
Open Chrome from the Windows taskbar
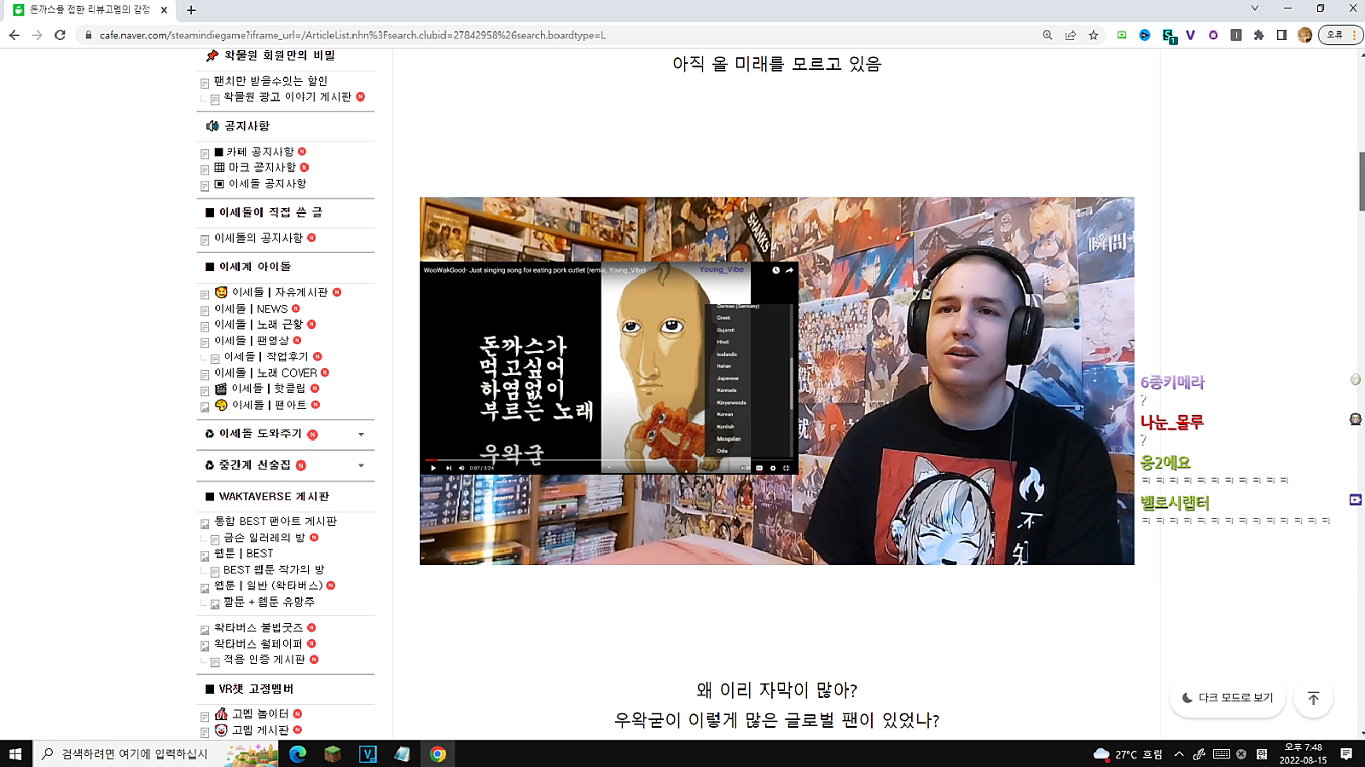tap(438, 754)
